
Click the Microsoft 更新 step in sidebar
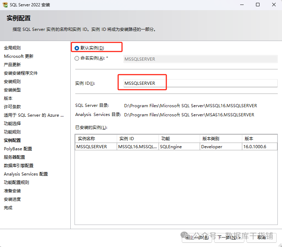(x=19, y=56)
